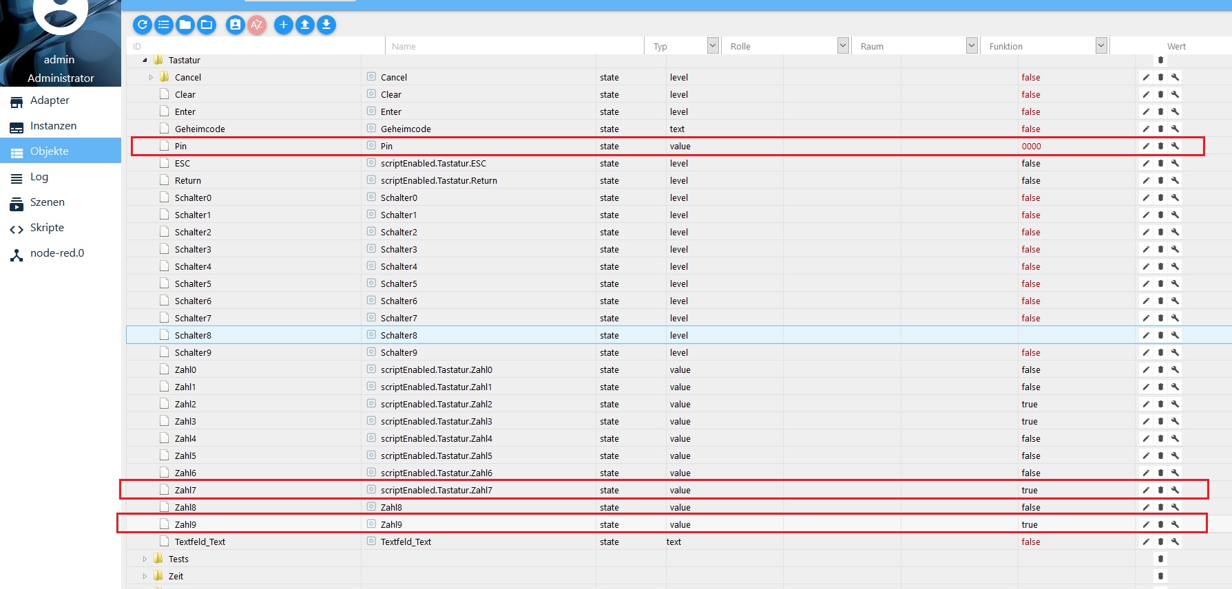Toggle alphabetical A-Z sort icon
The height and width of the screenshot is (589, 1232).
(257, 25)
